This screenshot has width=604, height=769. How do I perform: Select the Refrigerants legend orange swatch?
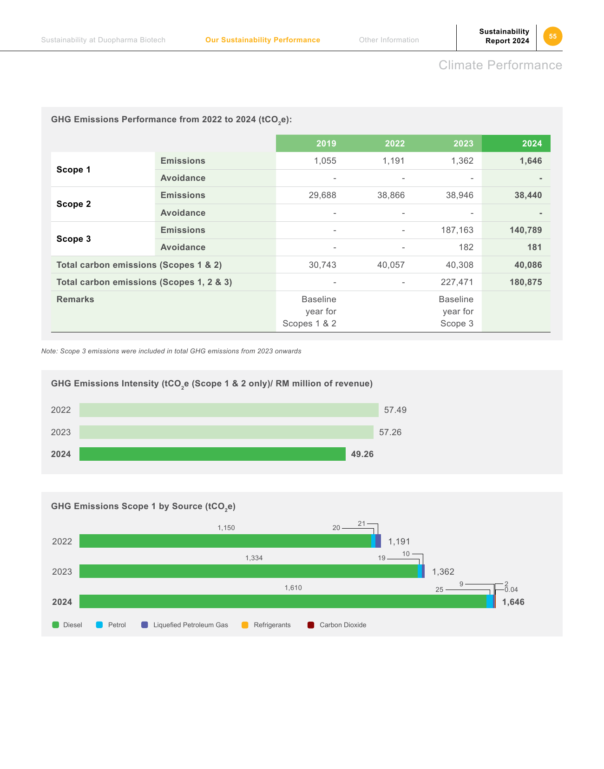coord(245,625)
